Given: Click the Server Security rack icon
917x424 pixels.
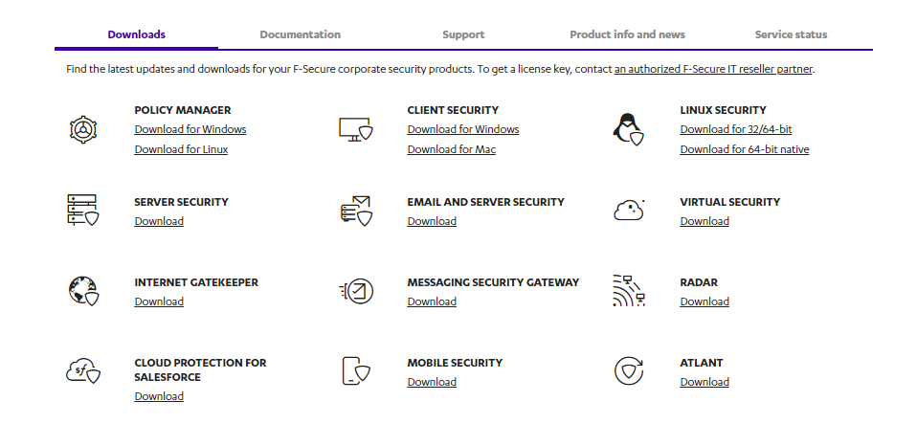Looking at the screenshot, I should point(83,209).
